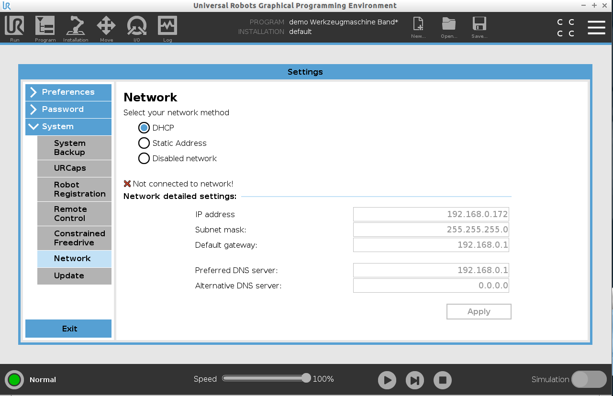This screenshot has width=613, height=396.
Task: Click the Exit button
Action: click(x=68, y=329)
